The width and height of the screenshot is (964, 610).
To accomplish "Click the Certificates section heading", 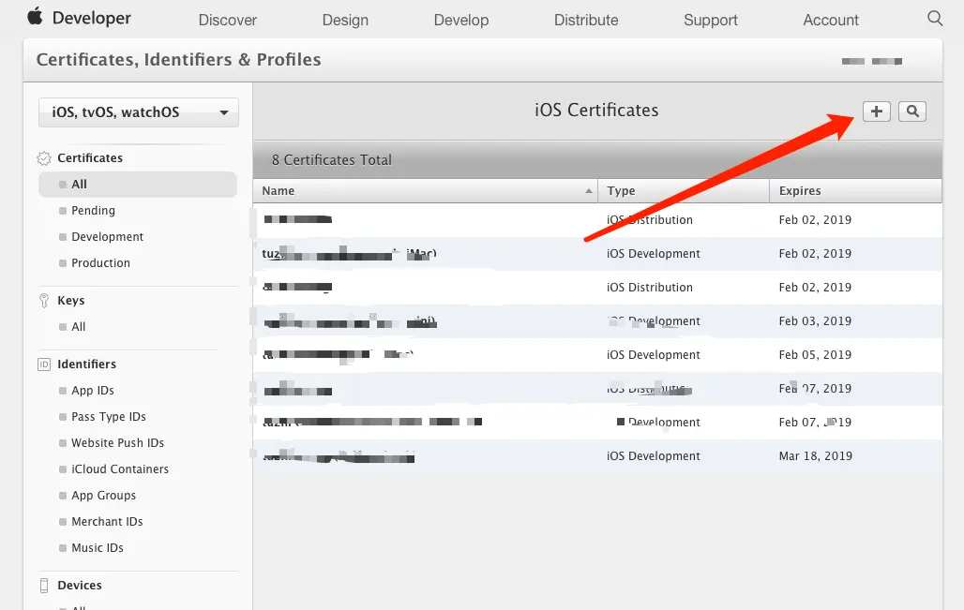I will 90,158.
